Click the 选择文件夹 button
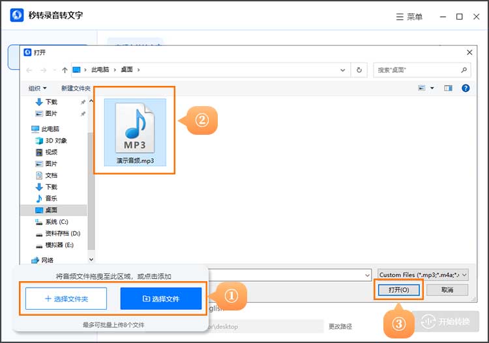This screenshot has width=489, height=343. (x=66, y=299)
